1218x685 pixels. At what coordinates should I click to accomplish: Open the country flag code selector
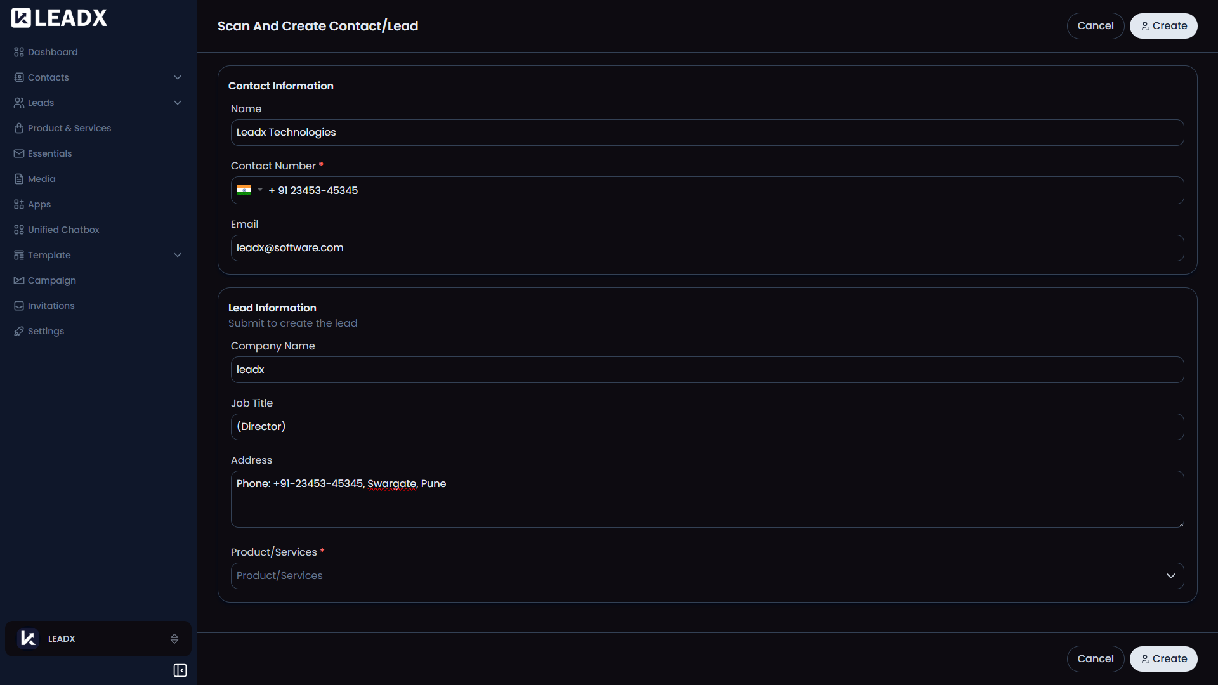249,190
